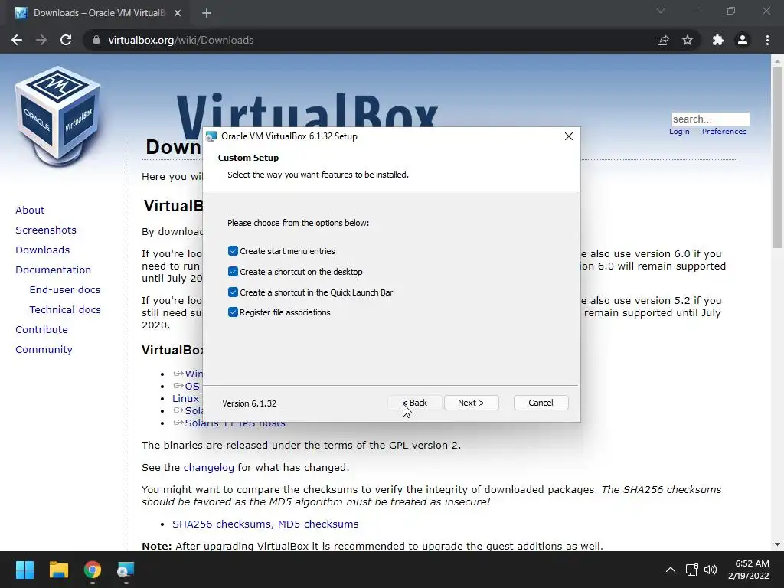The image size is (784, 588).
Task: Open the Chrome extensions puzzle icon
Action: [718, 40]
